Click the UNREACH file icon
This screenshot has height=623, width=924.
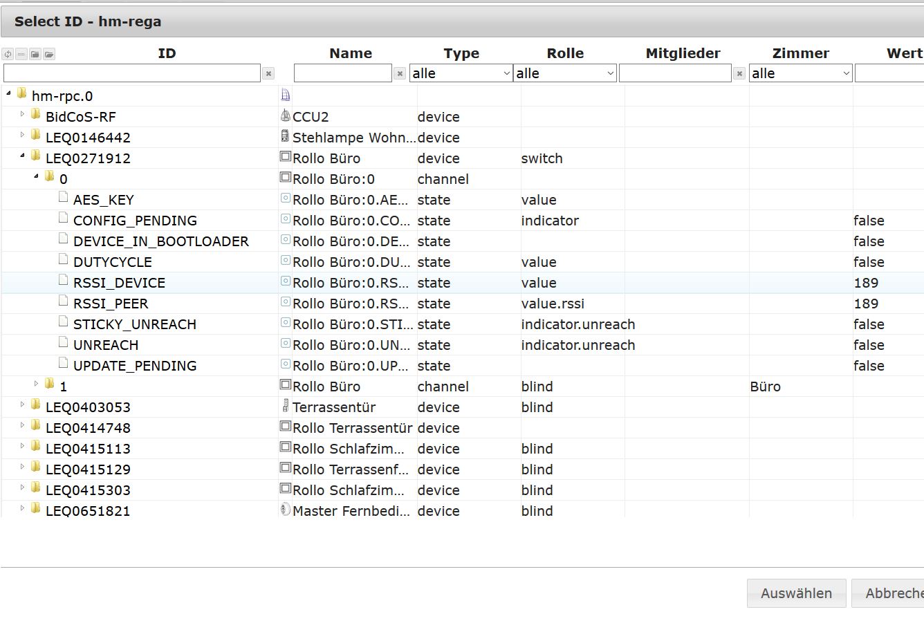click(64, 343)
